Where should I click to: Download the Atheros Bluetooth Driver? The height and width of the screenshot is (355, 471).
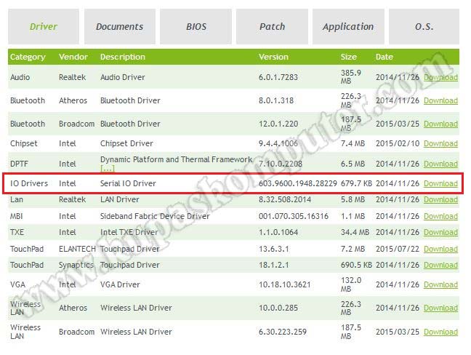click(x=440, y=100)
